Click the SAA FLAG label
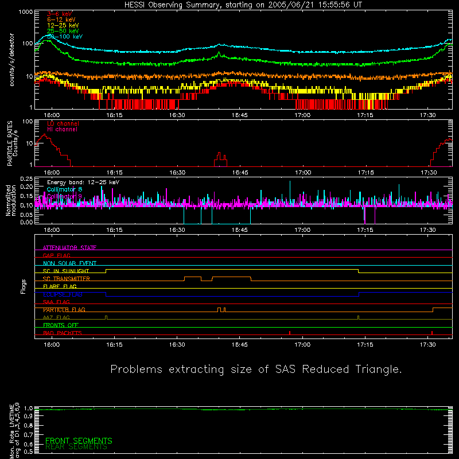Viewport: 459px width, 459px height. click(x=56, y=302)
